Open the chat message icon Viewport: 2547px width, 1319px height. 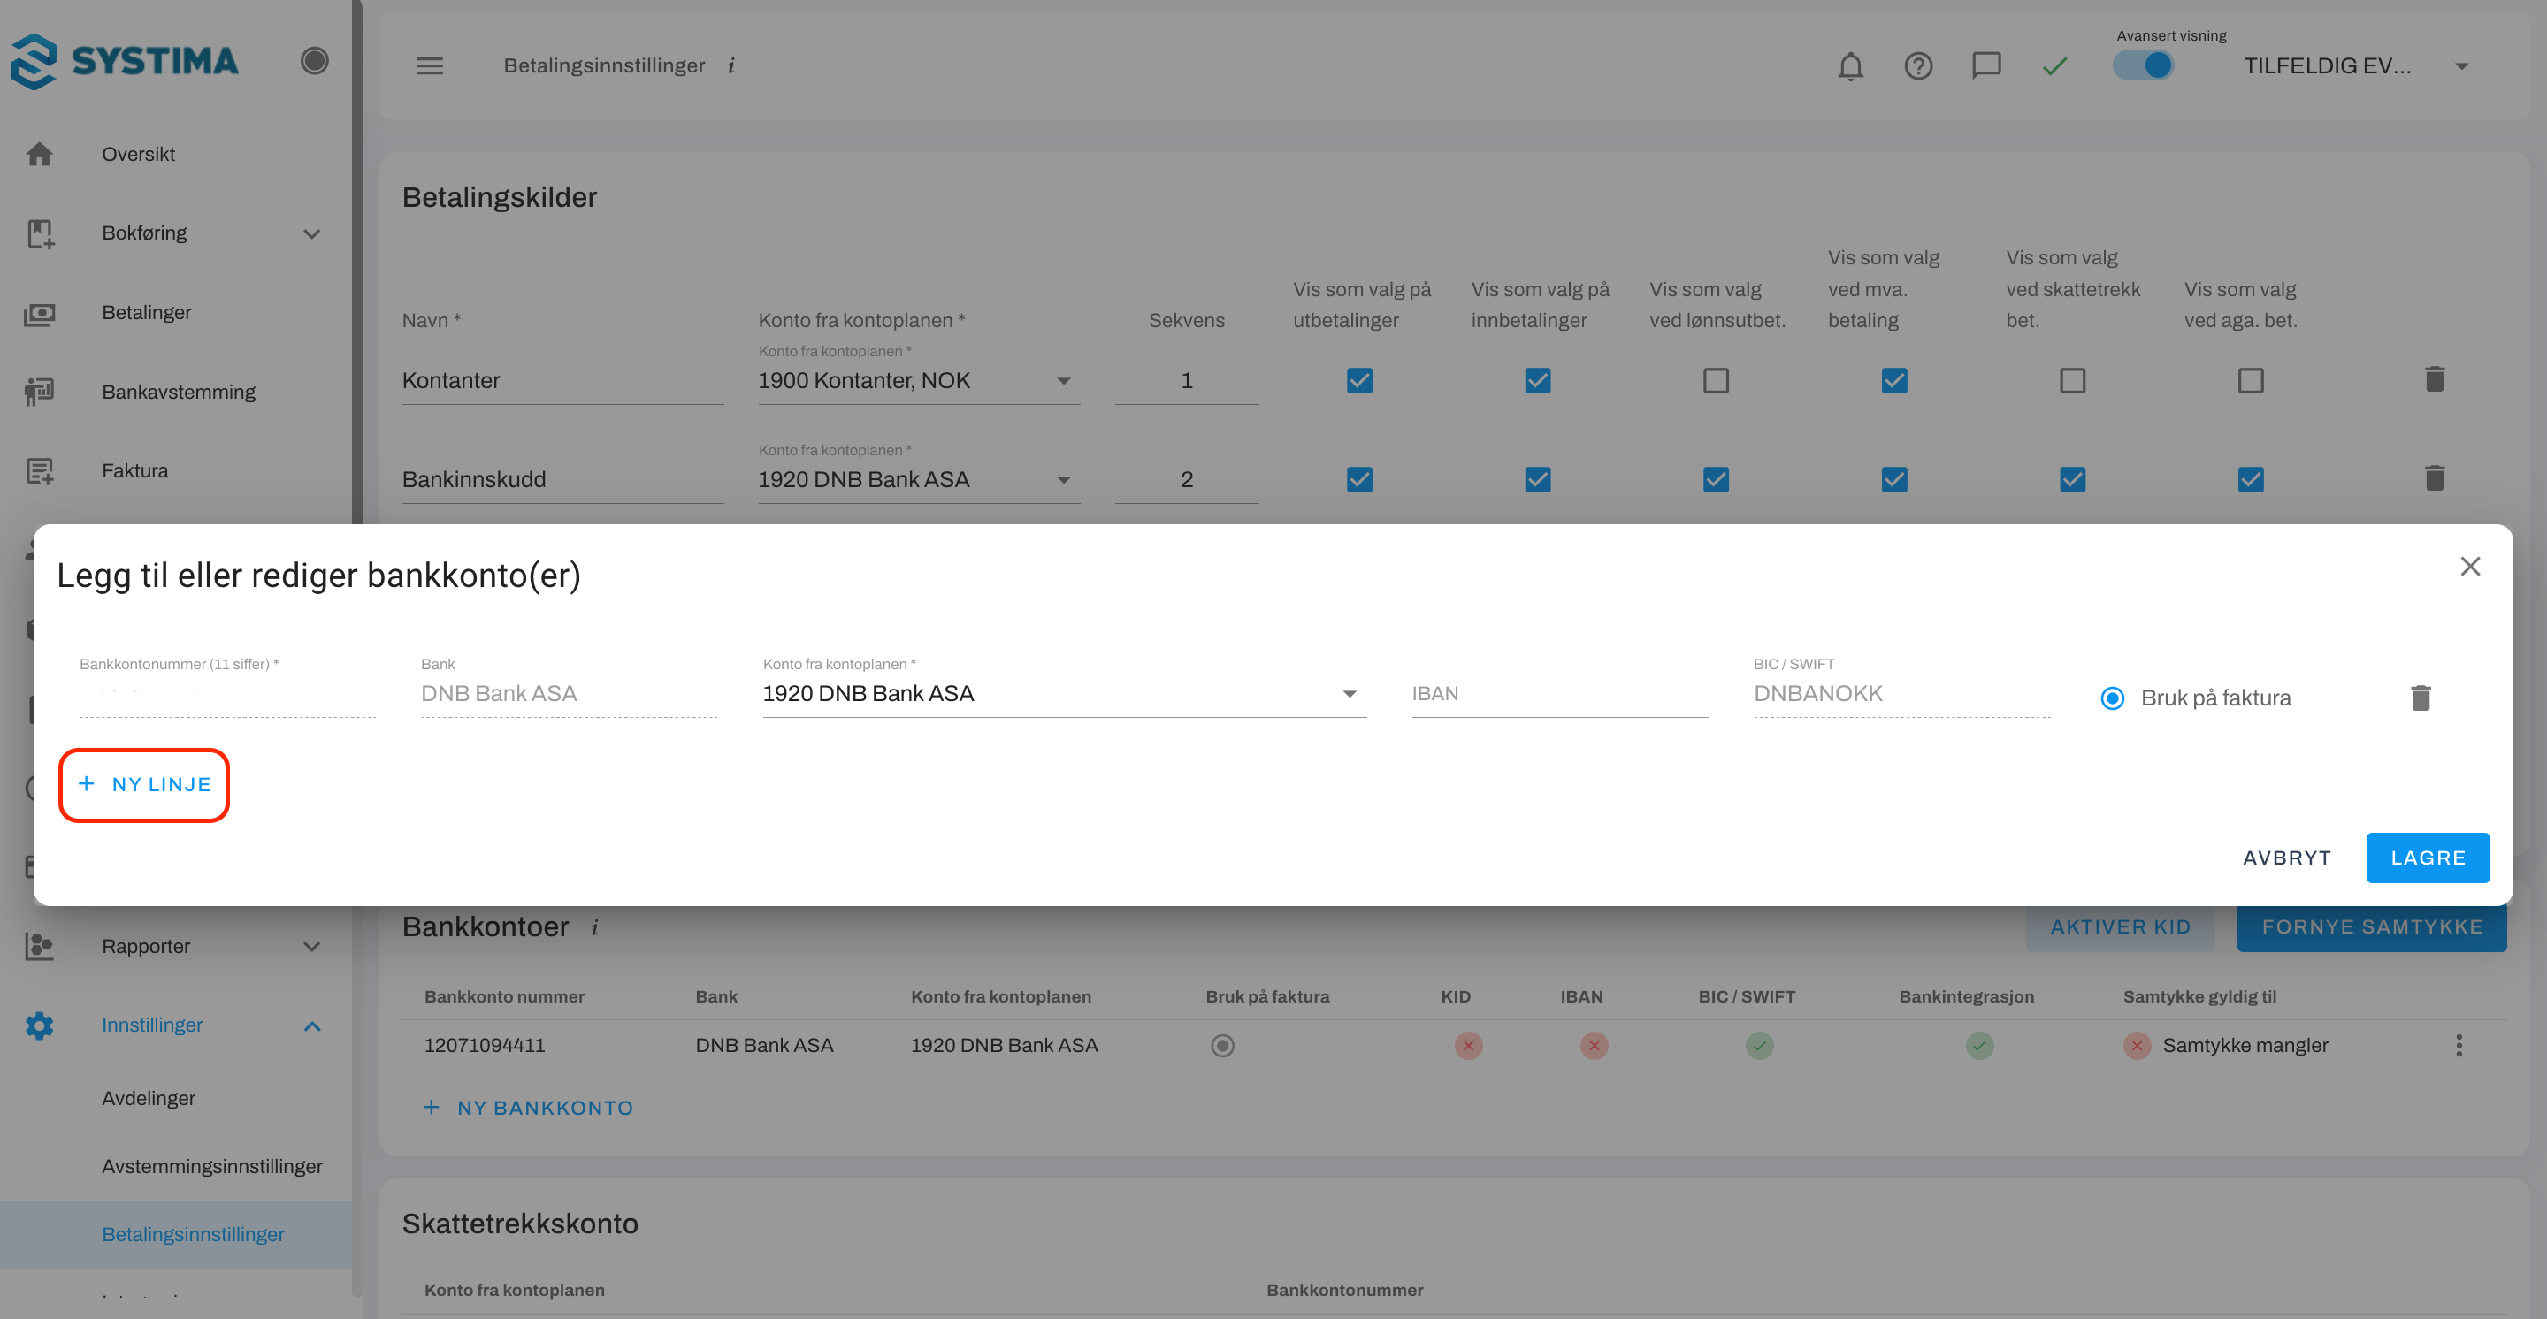tap(1985, 66)
